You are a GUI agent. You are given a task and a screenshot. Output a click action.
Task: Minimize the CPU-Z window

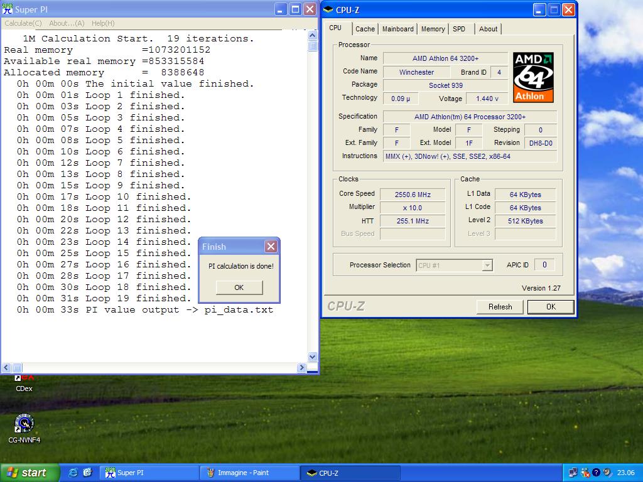coord(539,10)
